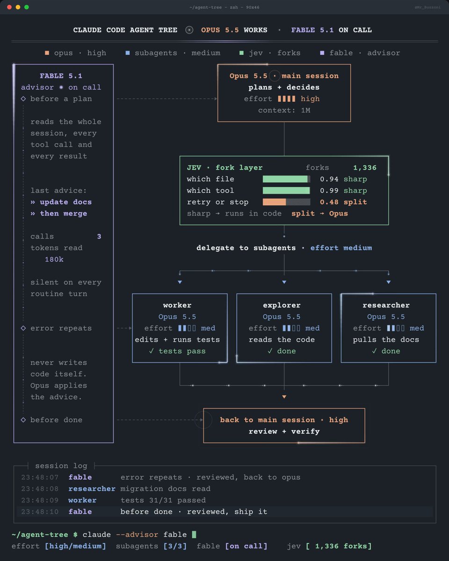
Task: Click the 180k tokens read value
Action: 54,259
